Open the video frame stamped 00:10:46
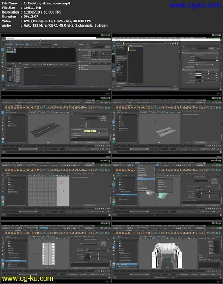This screenshot has width=223, height=284. (167, 252)
